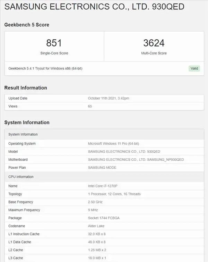Click the Geekbench 5 Score heading
This screenshot has width=208, height=262.
tap(27, 25)
